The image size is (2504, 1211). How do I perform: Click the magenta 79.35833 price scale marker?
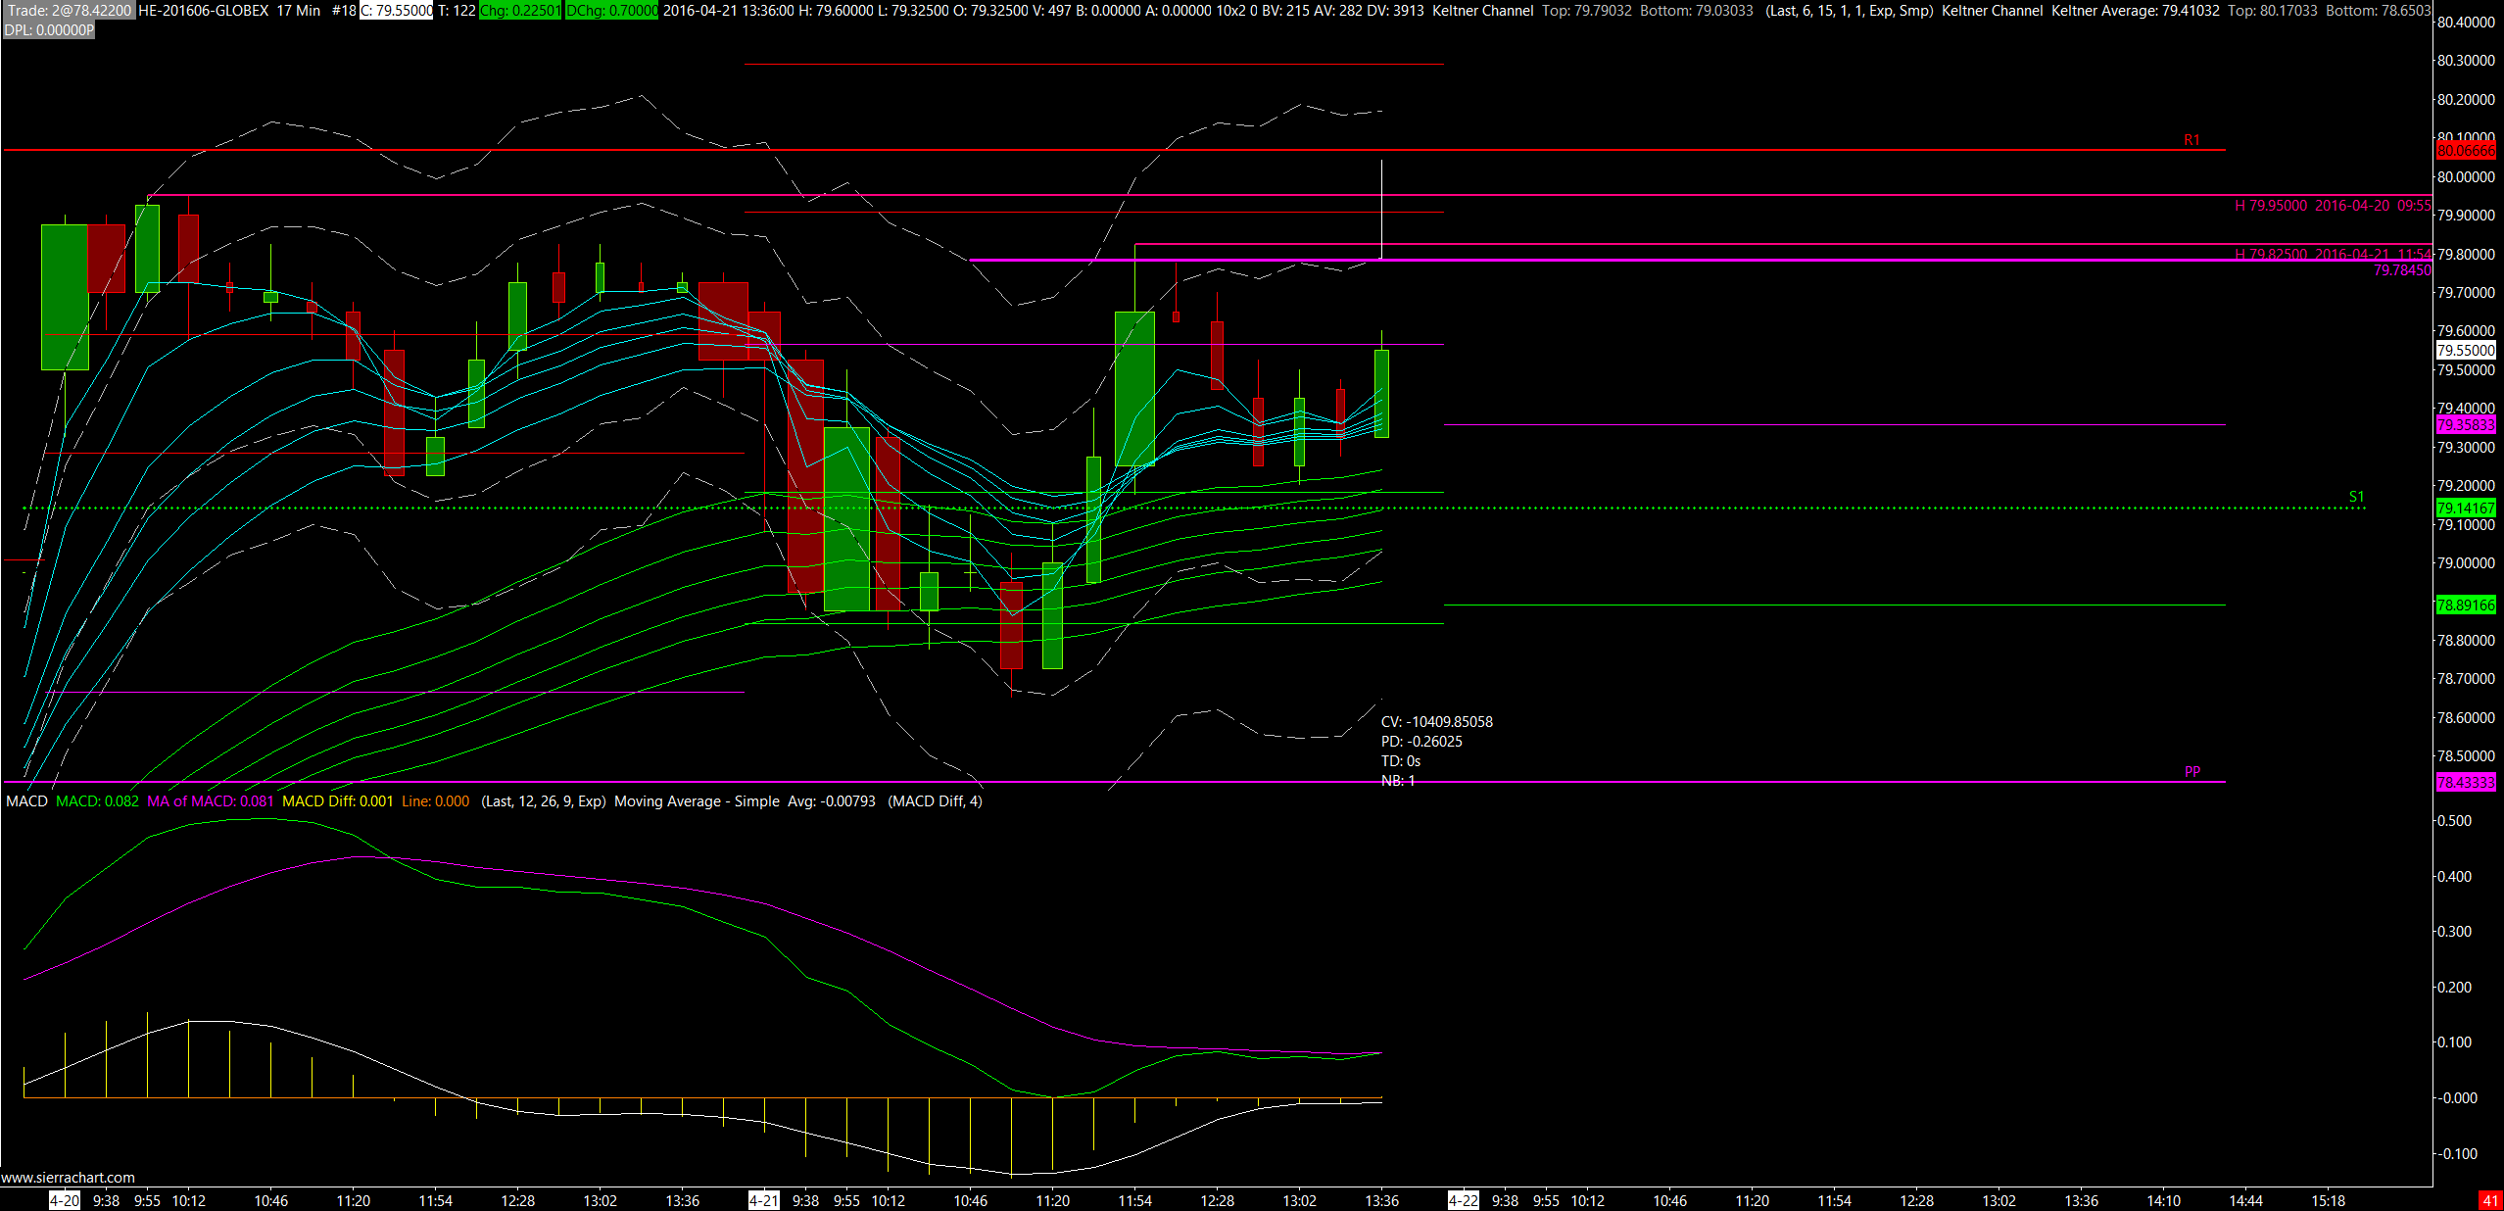coord(2466,425)
